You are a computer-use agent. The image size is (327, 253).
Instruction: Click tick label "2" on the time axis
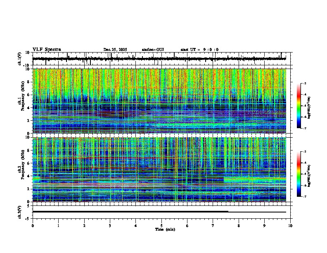click(84, 226)
